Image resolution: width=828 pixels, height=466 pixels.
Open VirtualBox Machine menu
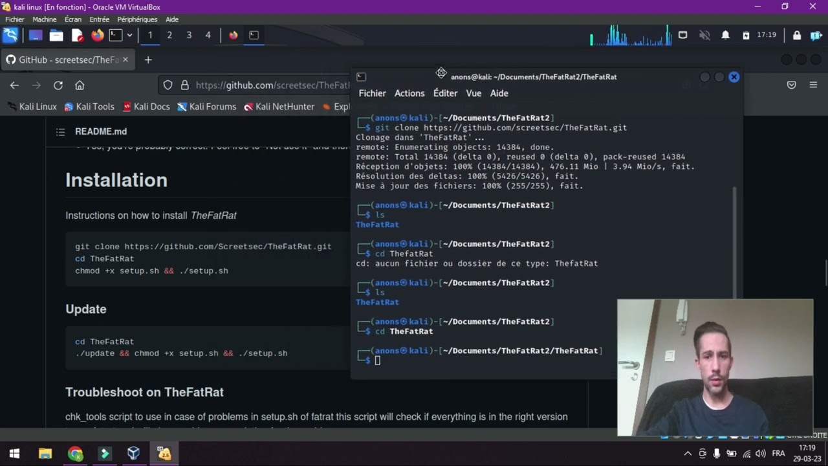[x=45, y=19]
